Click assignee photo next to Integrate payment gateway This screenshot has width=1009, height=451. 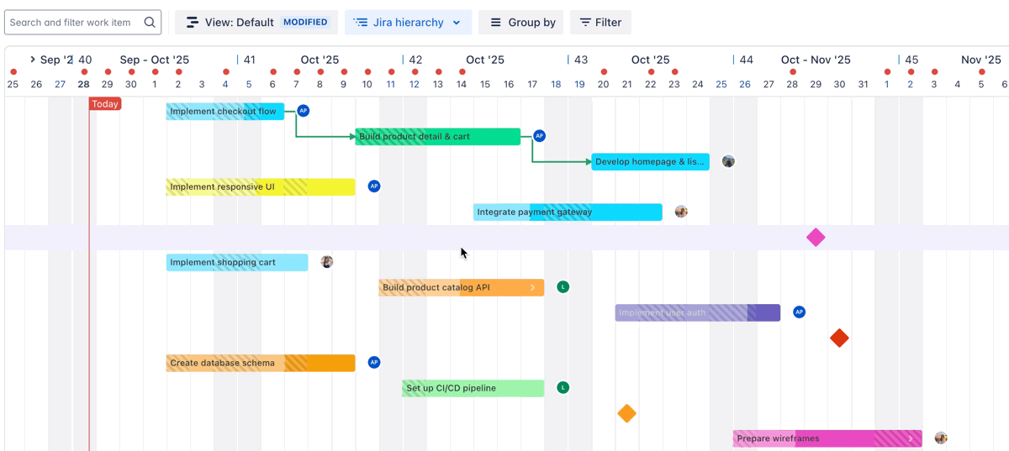pos(681,212)
